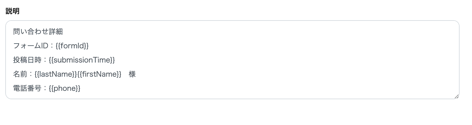The height and width of the screenshot is (125, 472).
Task: Place cursor right after 問い合わせ詳細
Action: [63, 32]
